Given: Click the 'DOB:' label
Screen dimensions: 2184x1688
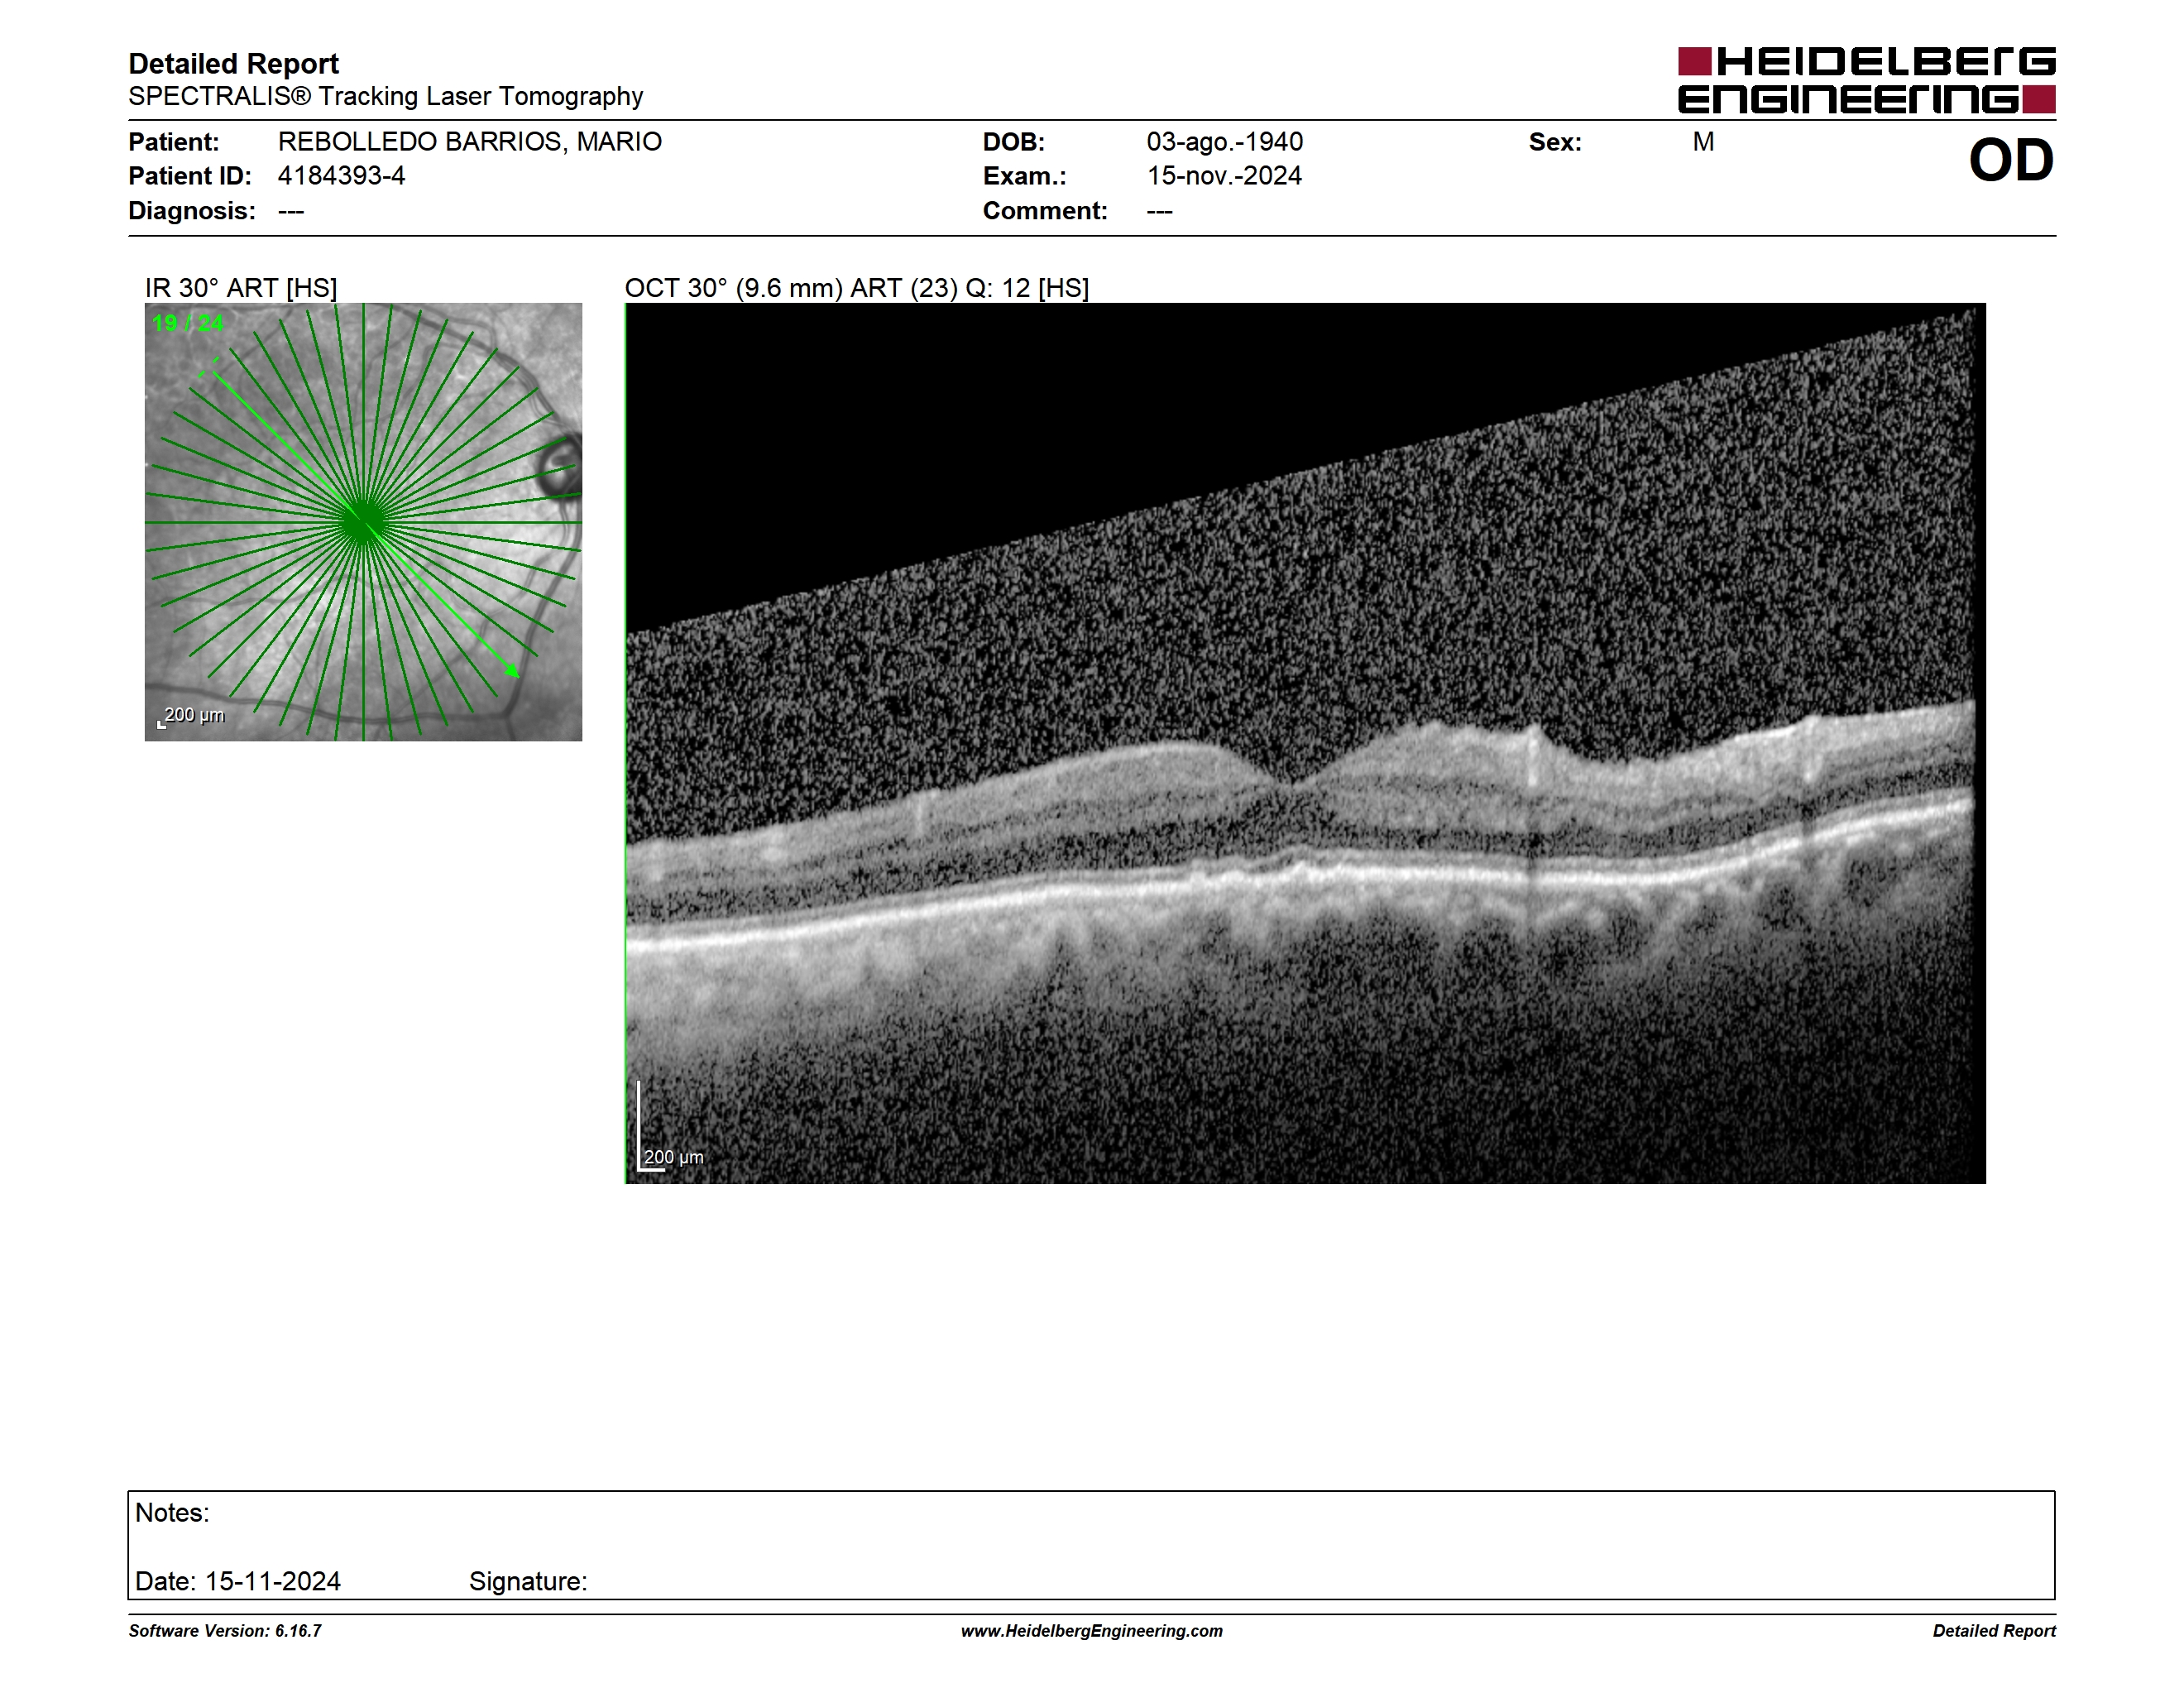Looking at the screenshot, I should 1014,142.
